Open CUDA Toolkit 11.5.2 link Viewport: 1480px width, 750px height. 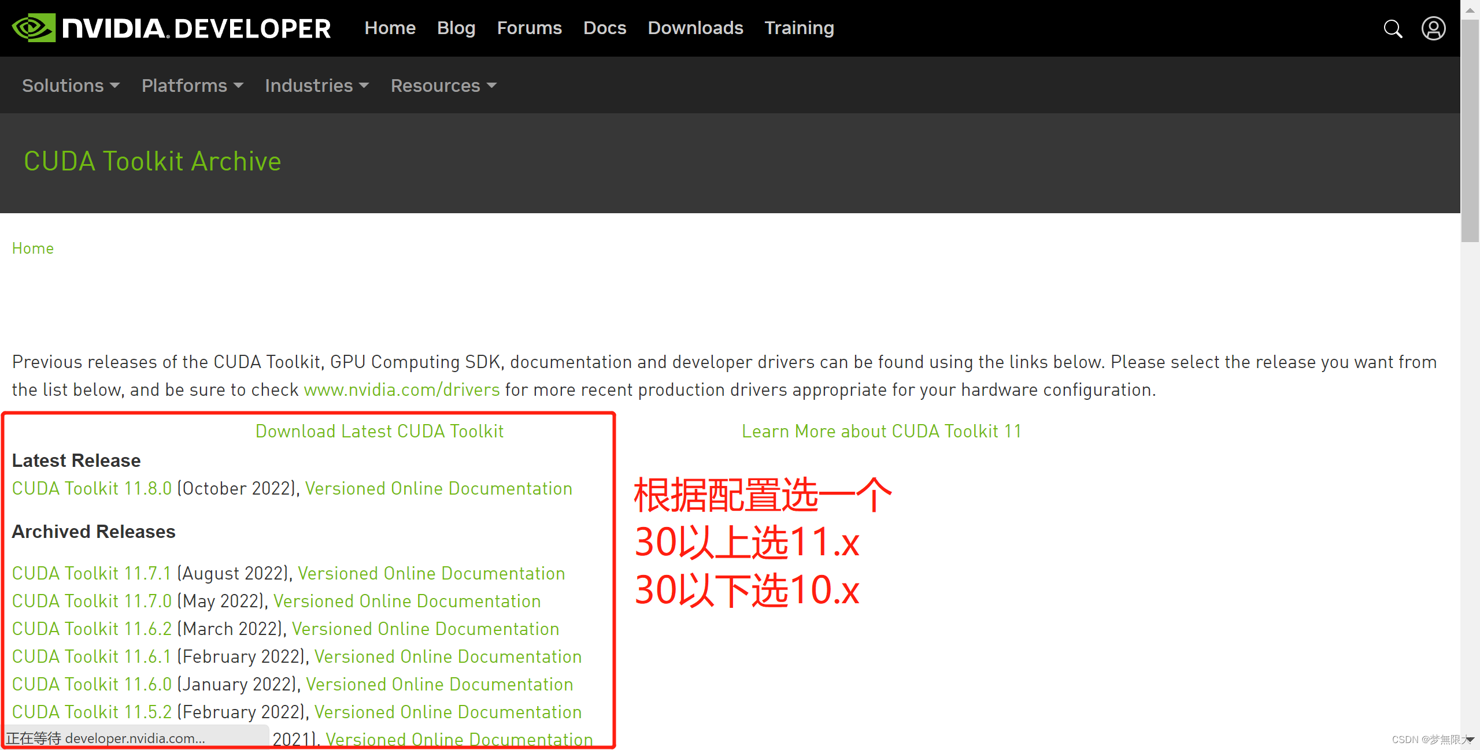[x=92, y=712]
